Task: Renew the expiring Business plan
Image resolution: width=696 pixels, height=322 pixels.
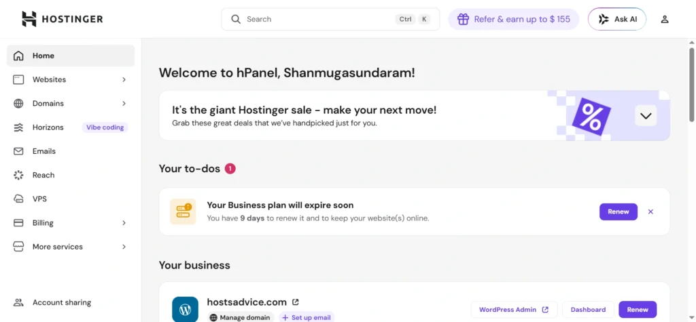Action: click(x=618, y=212)
